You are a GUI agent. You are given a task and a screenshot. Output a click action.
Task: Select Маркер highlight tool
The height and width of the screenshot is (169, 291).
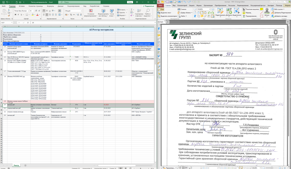click(x=247, y=13)
